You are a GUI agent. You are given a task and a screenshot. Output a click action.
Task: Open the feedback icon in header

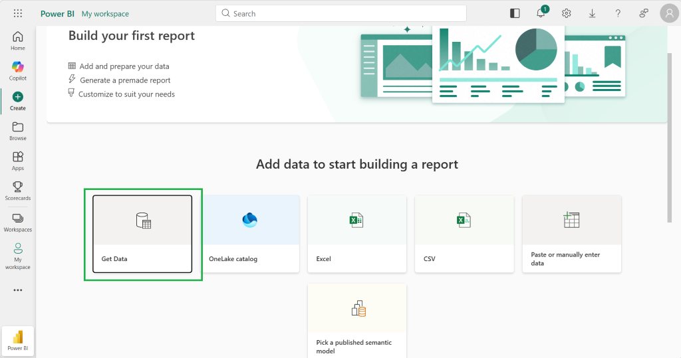(644, 13)
